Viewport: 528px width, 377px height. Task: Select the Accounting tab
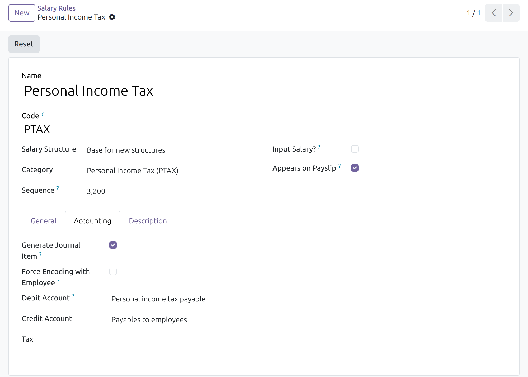(x=93, y=221)
